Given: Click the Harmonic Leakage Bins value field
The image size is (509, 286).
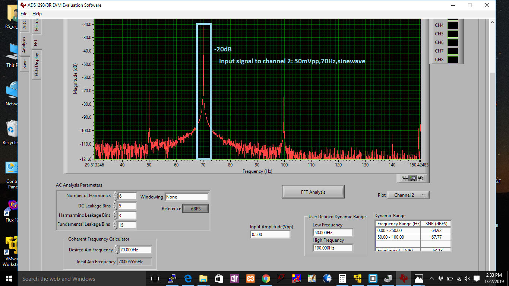Looking at the screenshot, I should (x=127, y=215).
